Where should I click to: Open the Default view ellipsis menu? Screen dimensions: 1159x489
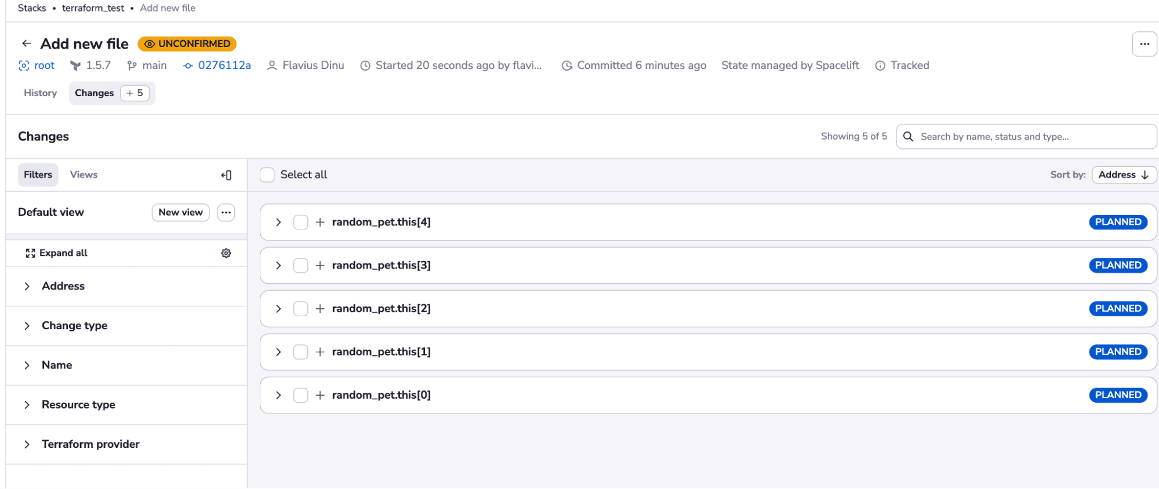[226, 213]
